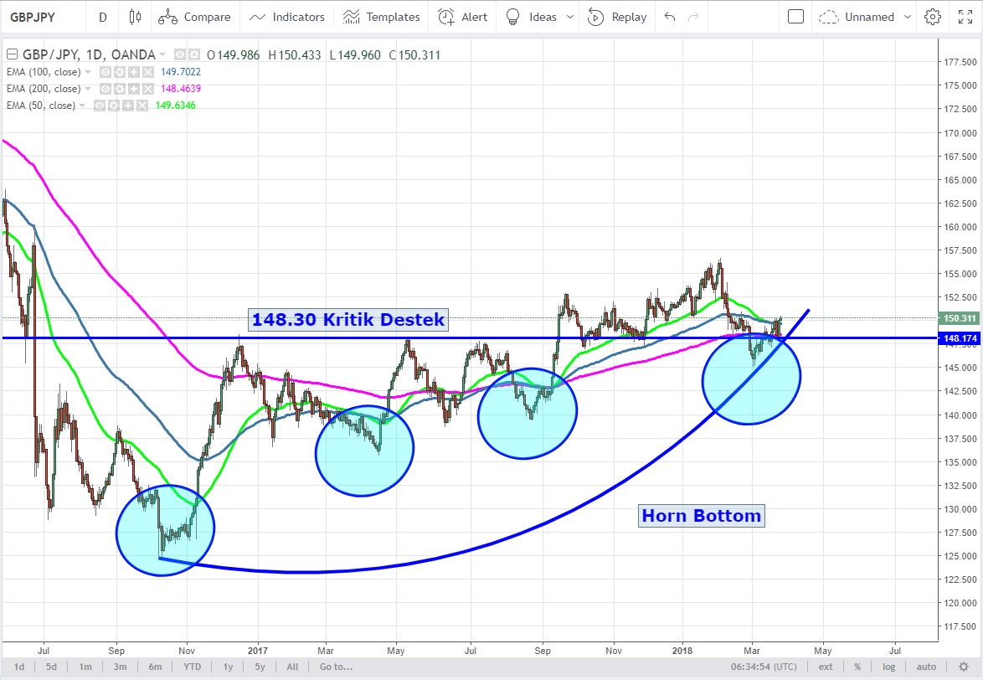983x680 pixels.
Task: Open the Indicators dialog
Action: point(287,17)
